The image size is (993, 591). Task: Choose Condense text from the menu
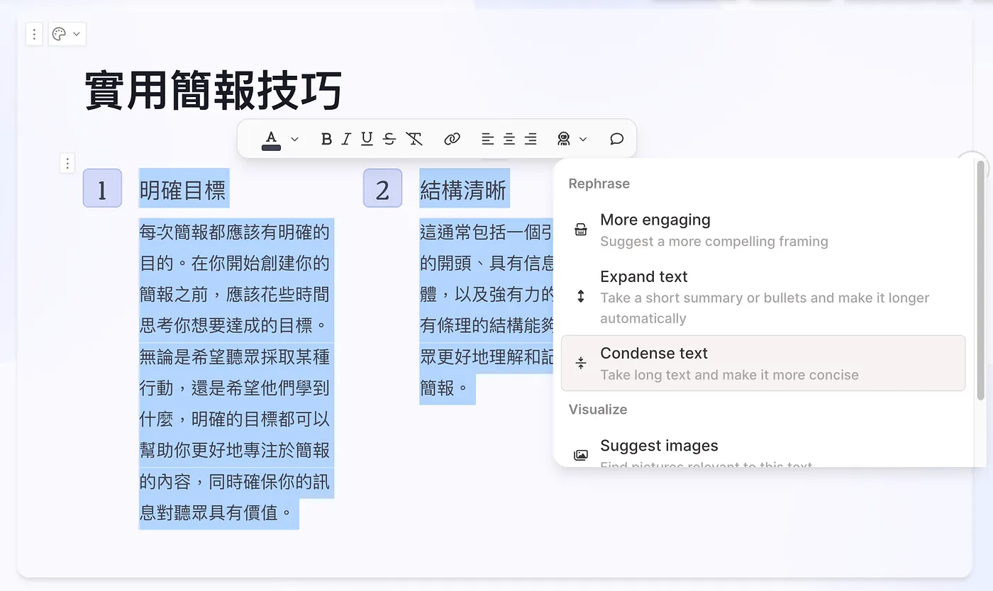point(763,363)
